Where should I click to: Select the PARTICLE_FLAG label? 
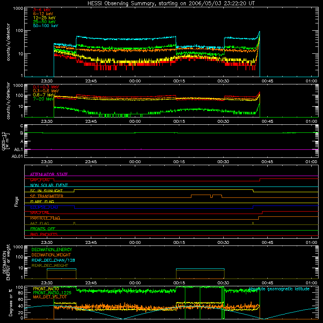pos(45,218)
